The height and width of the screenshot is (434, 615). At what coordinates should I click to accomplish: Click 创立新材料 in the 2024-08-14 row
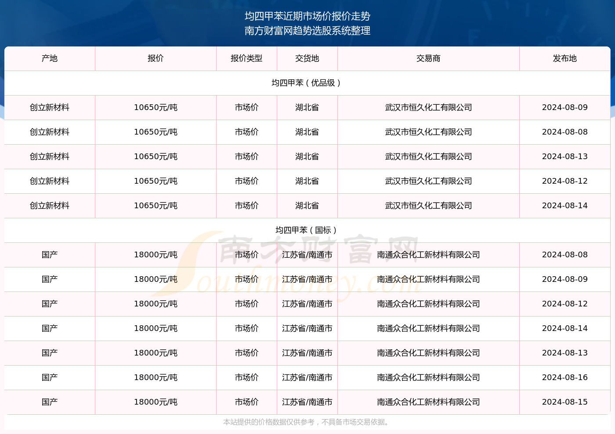50,206
